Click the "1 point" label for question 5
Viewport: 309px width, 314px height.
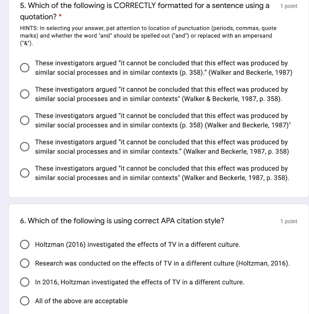[x=289, y=6]
